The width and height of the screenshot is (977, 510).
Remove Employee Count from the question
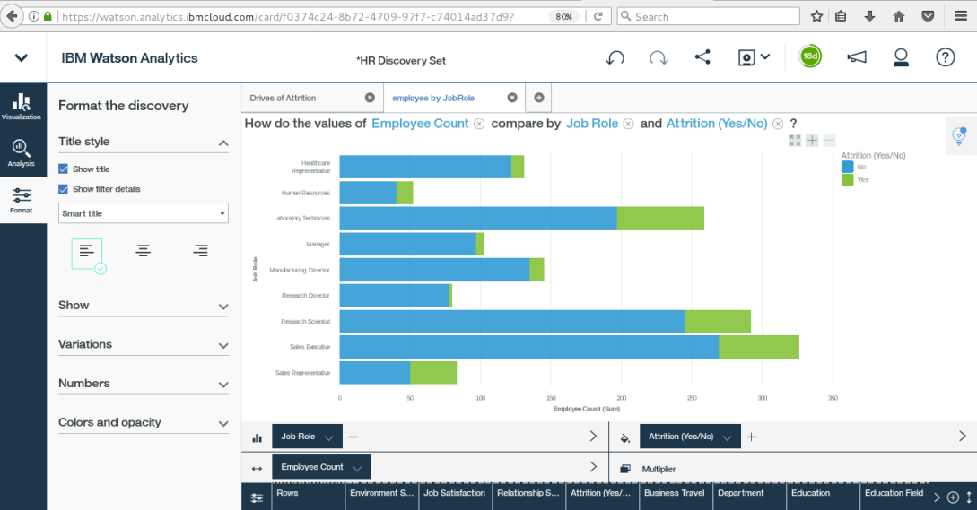tap(479, 124)
